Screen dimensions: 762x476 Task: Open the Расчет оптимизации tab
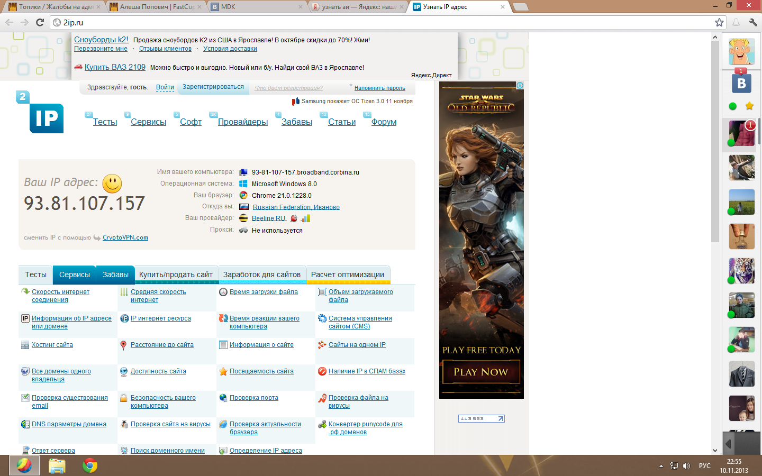click(x=348, y=274)
